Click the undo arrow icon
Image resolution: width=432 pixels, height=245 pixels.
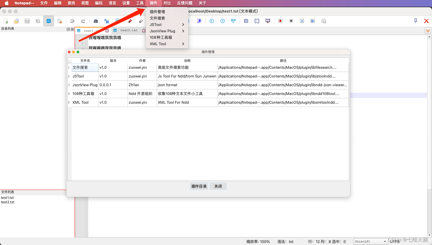tap(72, 21)
